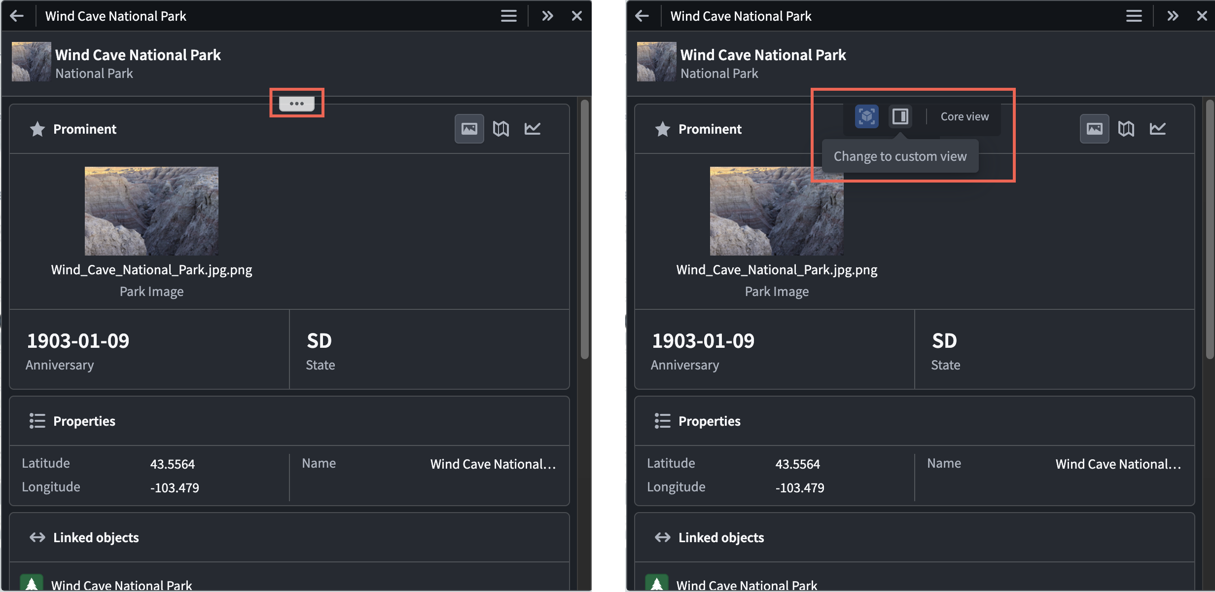Viewport: 1215px width, 592px height.
Task: Switch to object view using the cube toggle
Action: pyautogui.click(x=866, y=116)
